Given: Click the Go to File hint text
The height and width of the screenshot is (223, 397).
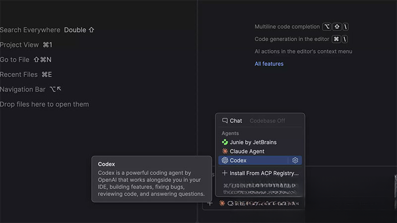Looking at the screenshot, I should click(15, 59).
